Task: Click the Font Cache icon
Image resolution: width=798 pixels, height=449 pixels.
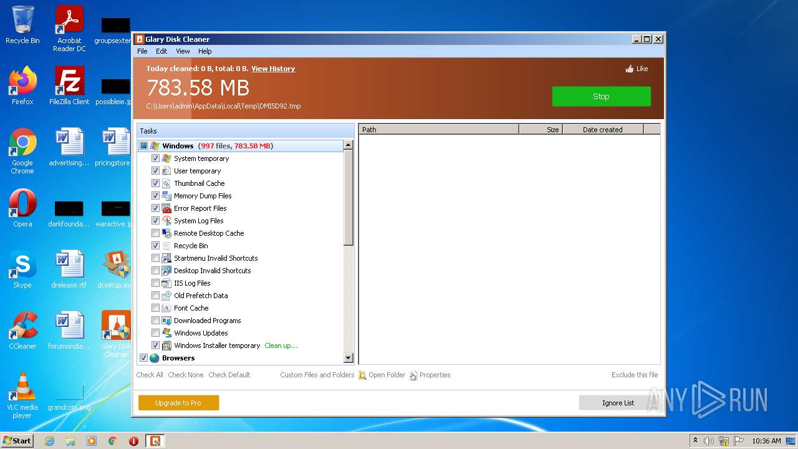Action: (166, 308)
